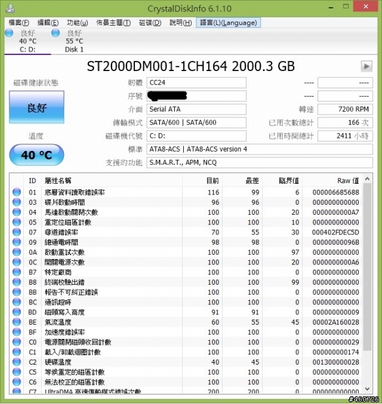The image size is (382, 404).
Task: Select the C: D: disk tab
Action: point(27,41)
